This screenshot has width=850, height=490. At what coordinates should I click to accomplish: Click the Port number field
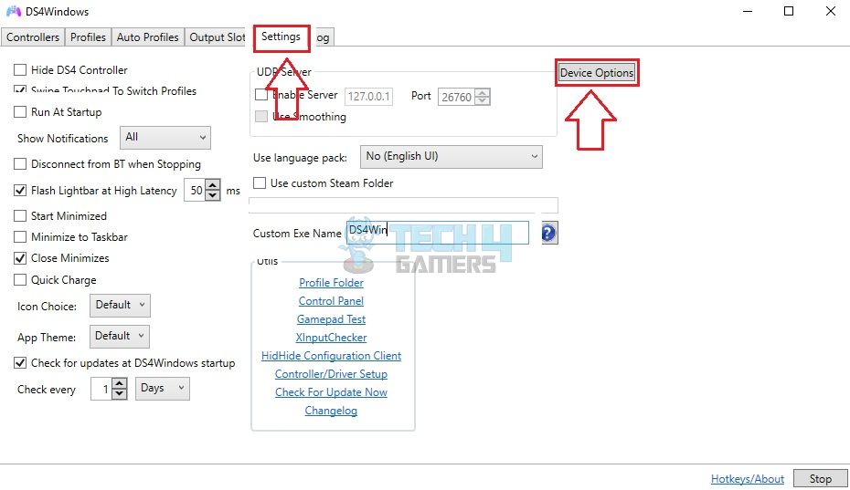456,97
